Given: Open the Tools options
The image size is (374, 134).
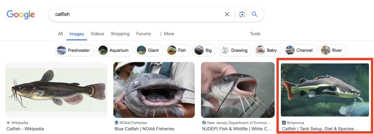Looking at the screenshot, I should [x=255, y=34].
